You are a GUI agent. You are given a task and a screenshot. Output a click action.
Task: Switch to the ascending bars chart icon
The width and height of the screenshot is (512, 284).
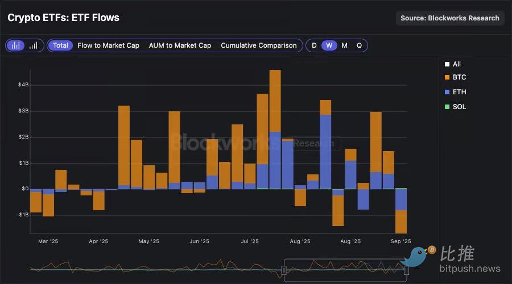click(x=34, y=45)
